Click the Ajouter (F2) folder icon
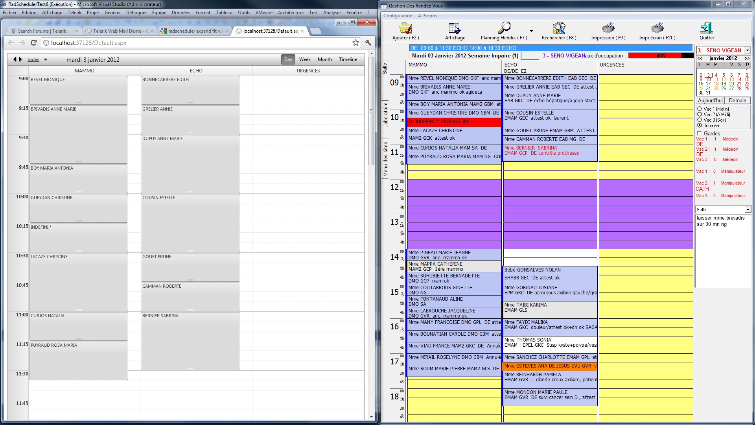The width and height of the screenshot is (755, 425). tap(405, 28)
